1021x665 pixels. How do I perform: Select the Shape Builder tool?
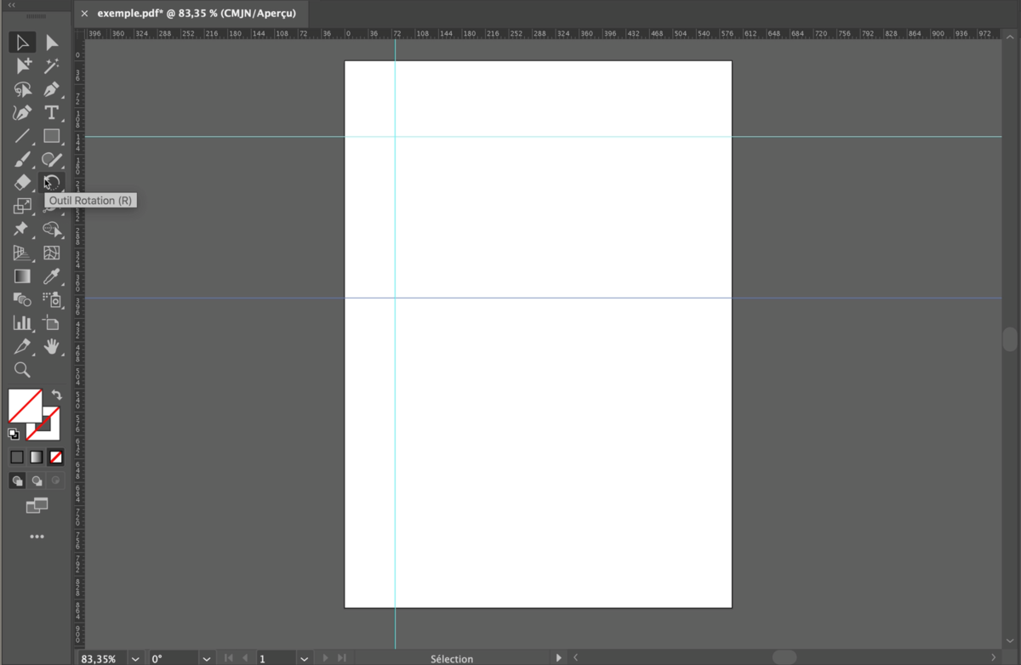pos(52,229)
